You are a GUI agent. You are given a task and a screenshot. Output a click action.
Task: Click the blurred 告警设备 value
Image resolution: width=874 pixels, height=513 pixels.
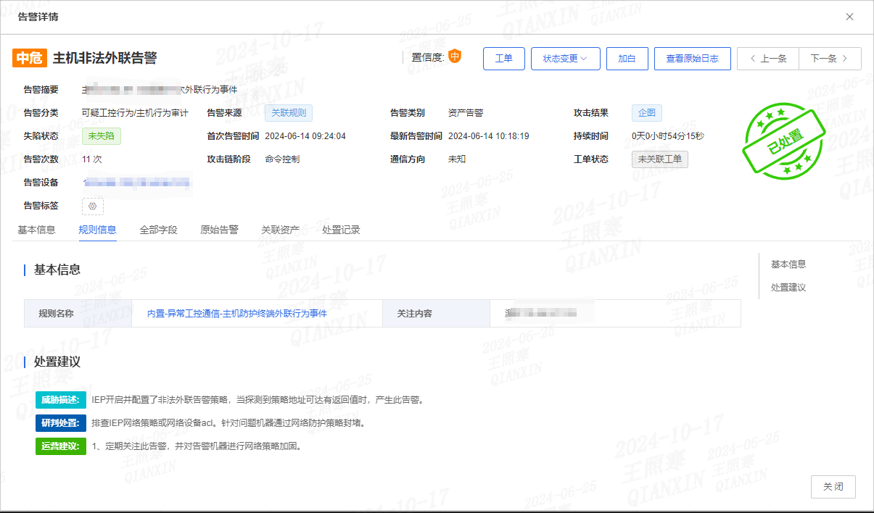coord(136,183)
